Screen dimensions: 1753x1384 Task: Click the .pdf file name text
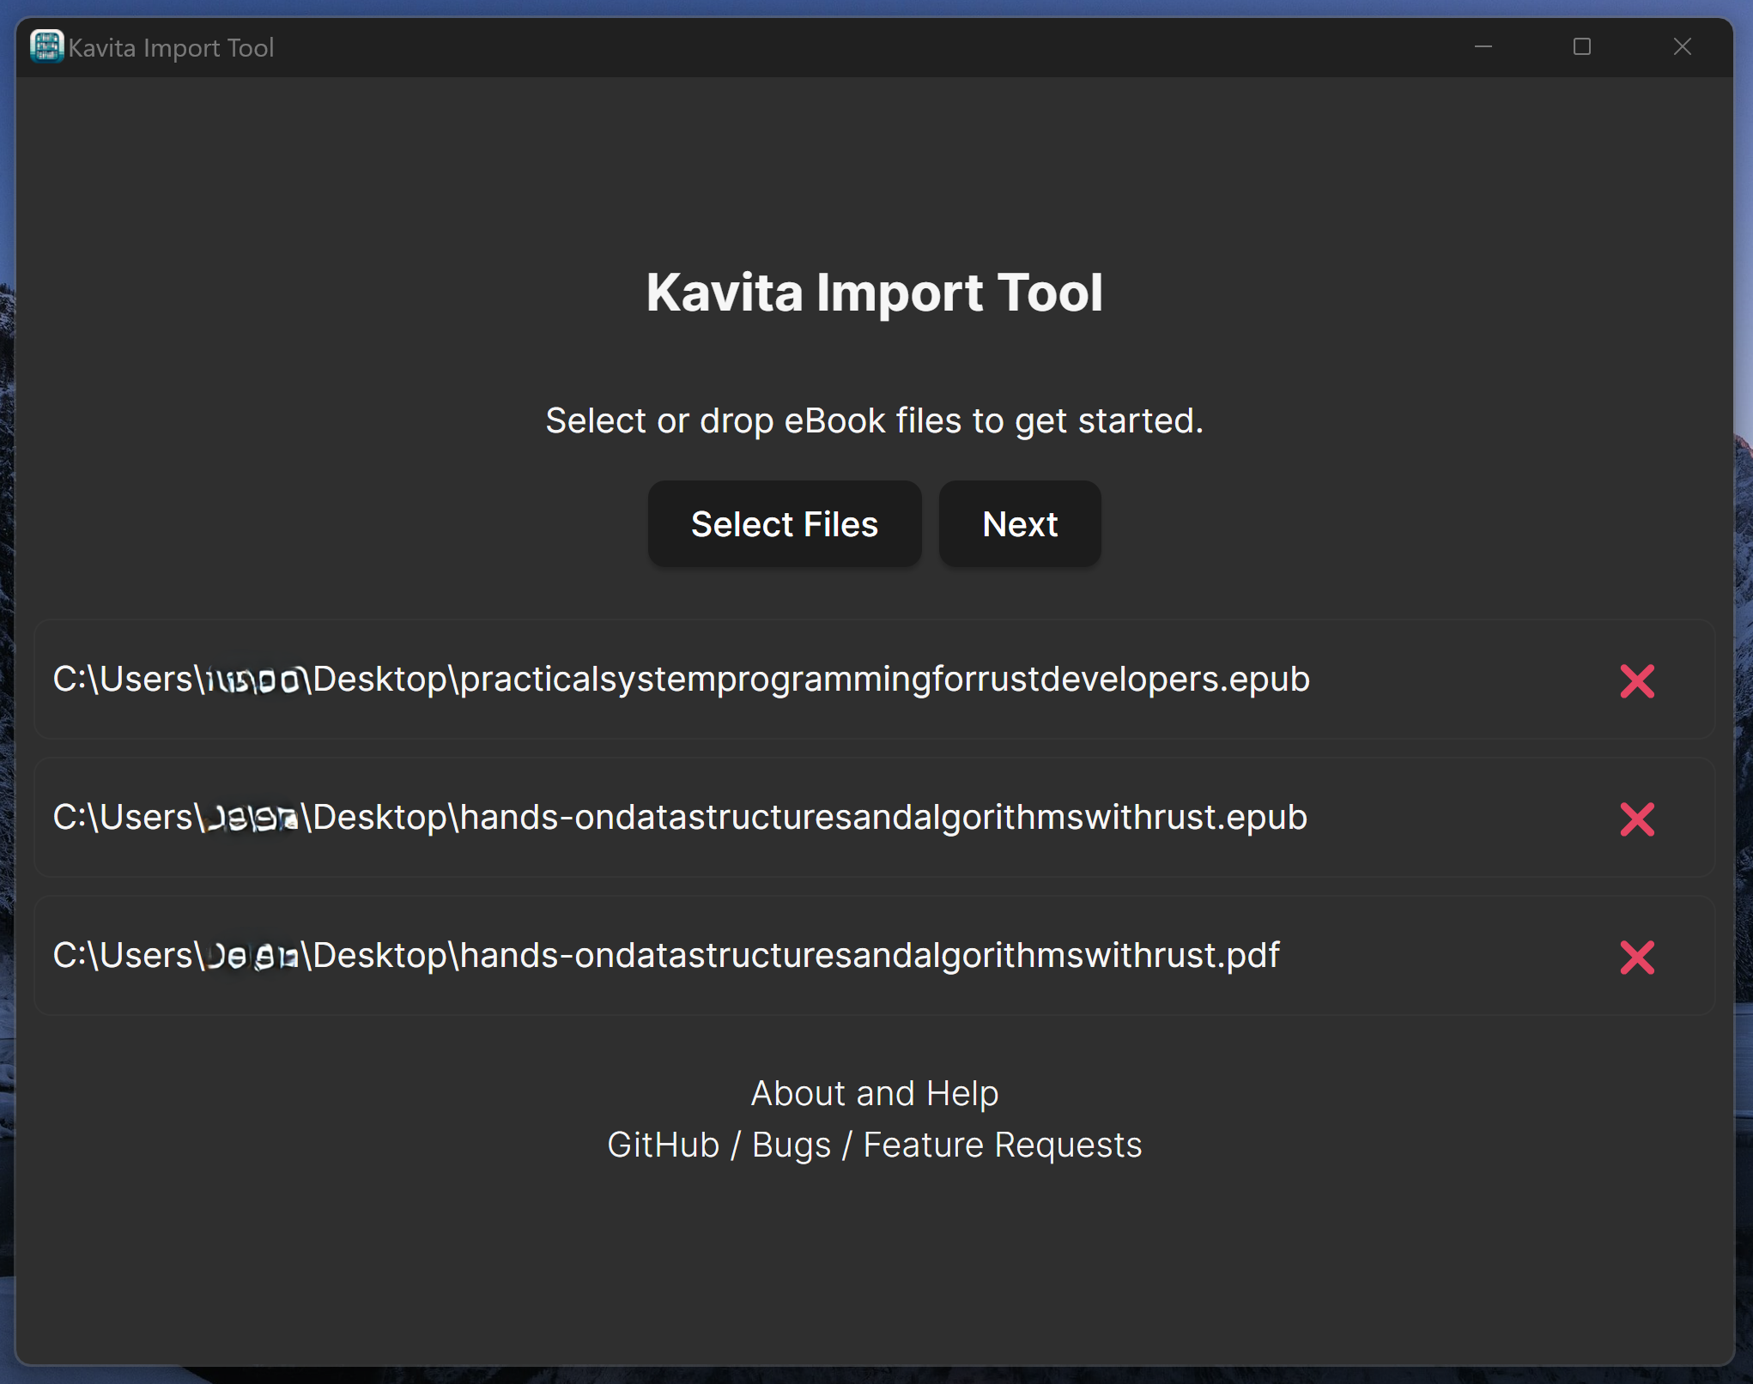click(869, 956)
